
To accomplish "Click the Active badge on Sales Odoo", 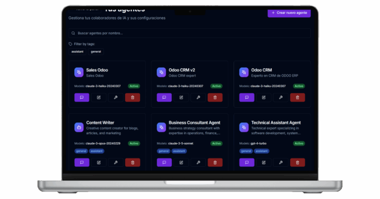I will click(134, 86).
